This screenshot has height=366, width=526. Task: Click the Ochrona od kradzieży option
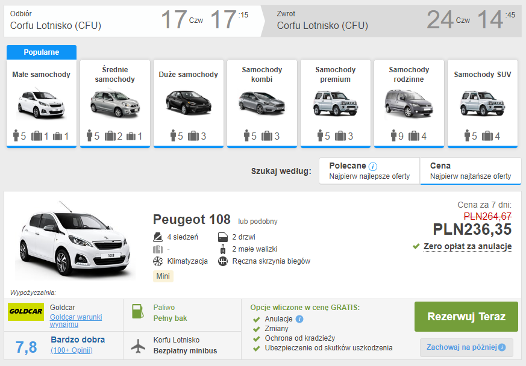coord(300,338)
